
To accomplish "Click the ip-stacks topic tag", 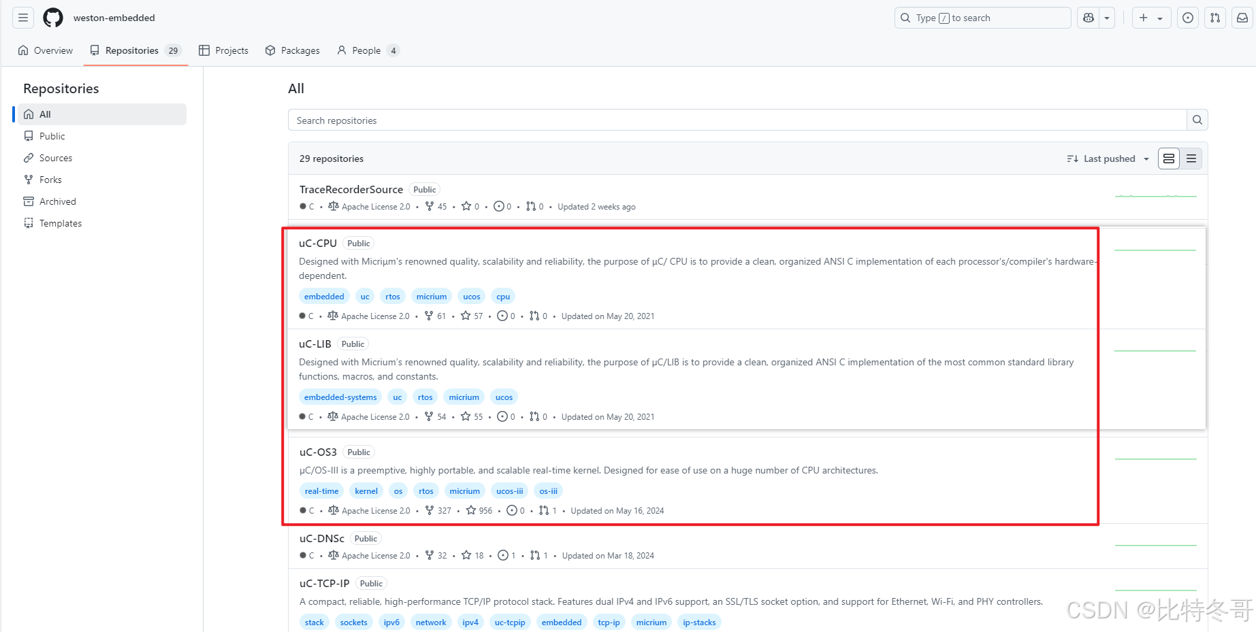I will pyautogui.click(x=699, y=622).
